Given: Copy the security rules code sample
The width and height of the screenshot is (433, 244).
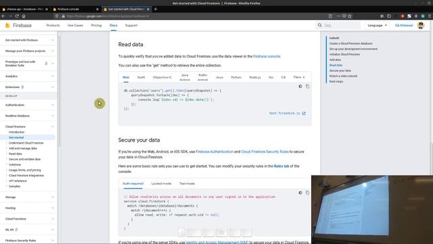Looking at the screenshot, I should tap(307, 192).
